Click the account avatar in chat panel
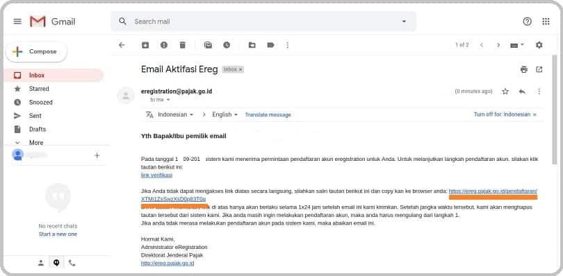This screenshot has height=276, width=563. point(17,155)
